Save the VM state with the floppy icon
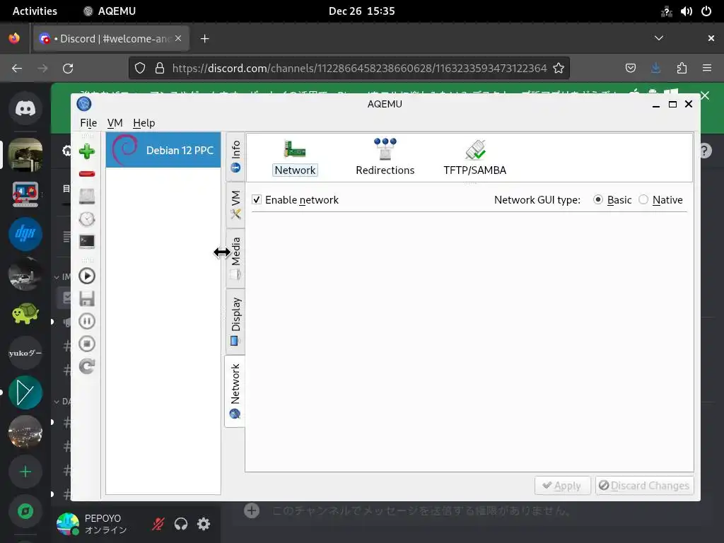The height and width of the screenshot is (543, 724). tap(87, 299)
